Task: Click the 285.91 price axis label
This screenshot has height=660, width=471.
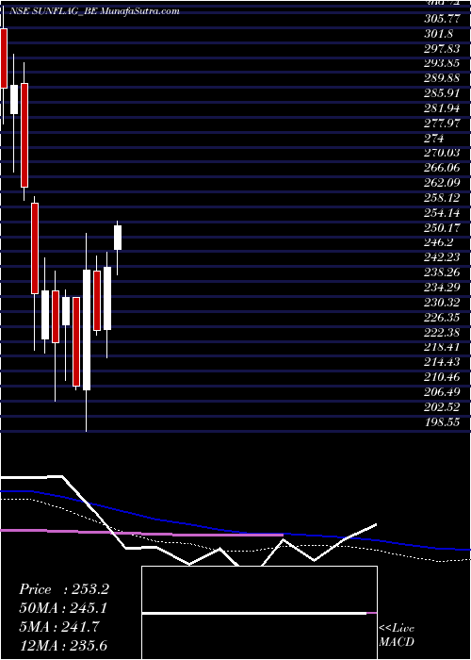Action: 442,93
